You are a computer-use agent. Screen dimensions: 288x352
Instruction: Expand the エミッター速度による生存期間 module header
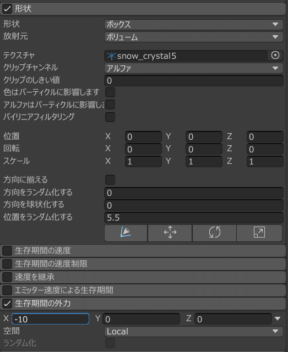tap(144, 290)
